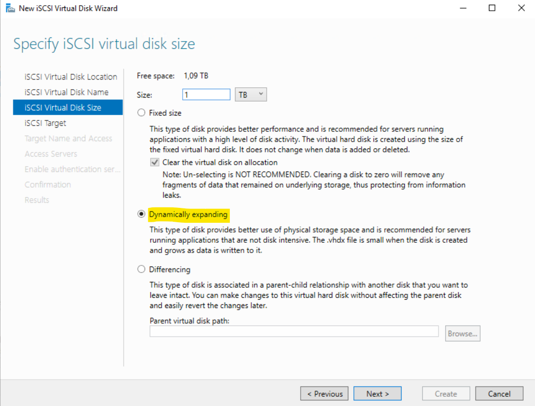Cancel the wizard
The height and width of the screenshot is (406, 535).
[x=499, y=393]
